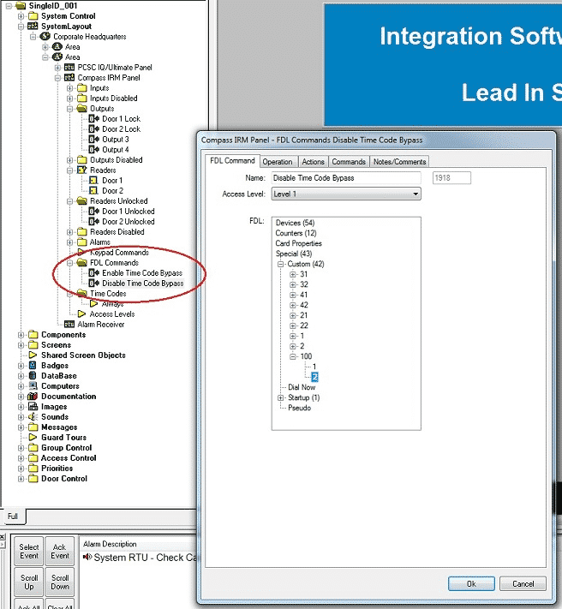
Task: Click the Door 1 Lock output icon
Action: (93, 119)
